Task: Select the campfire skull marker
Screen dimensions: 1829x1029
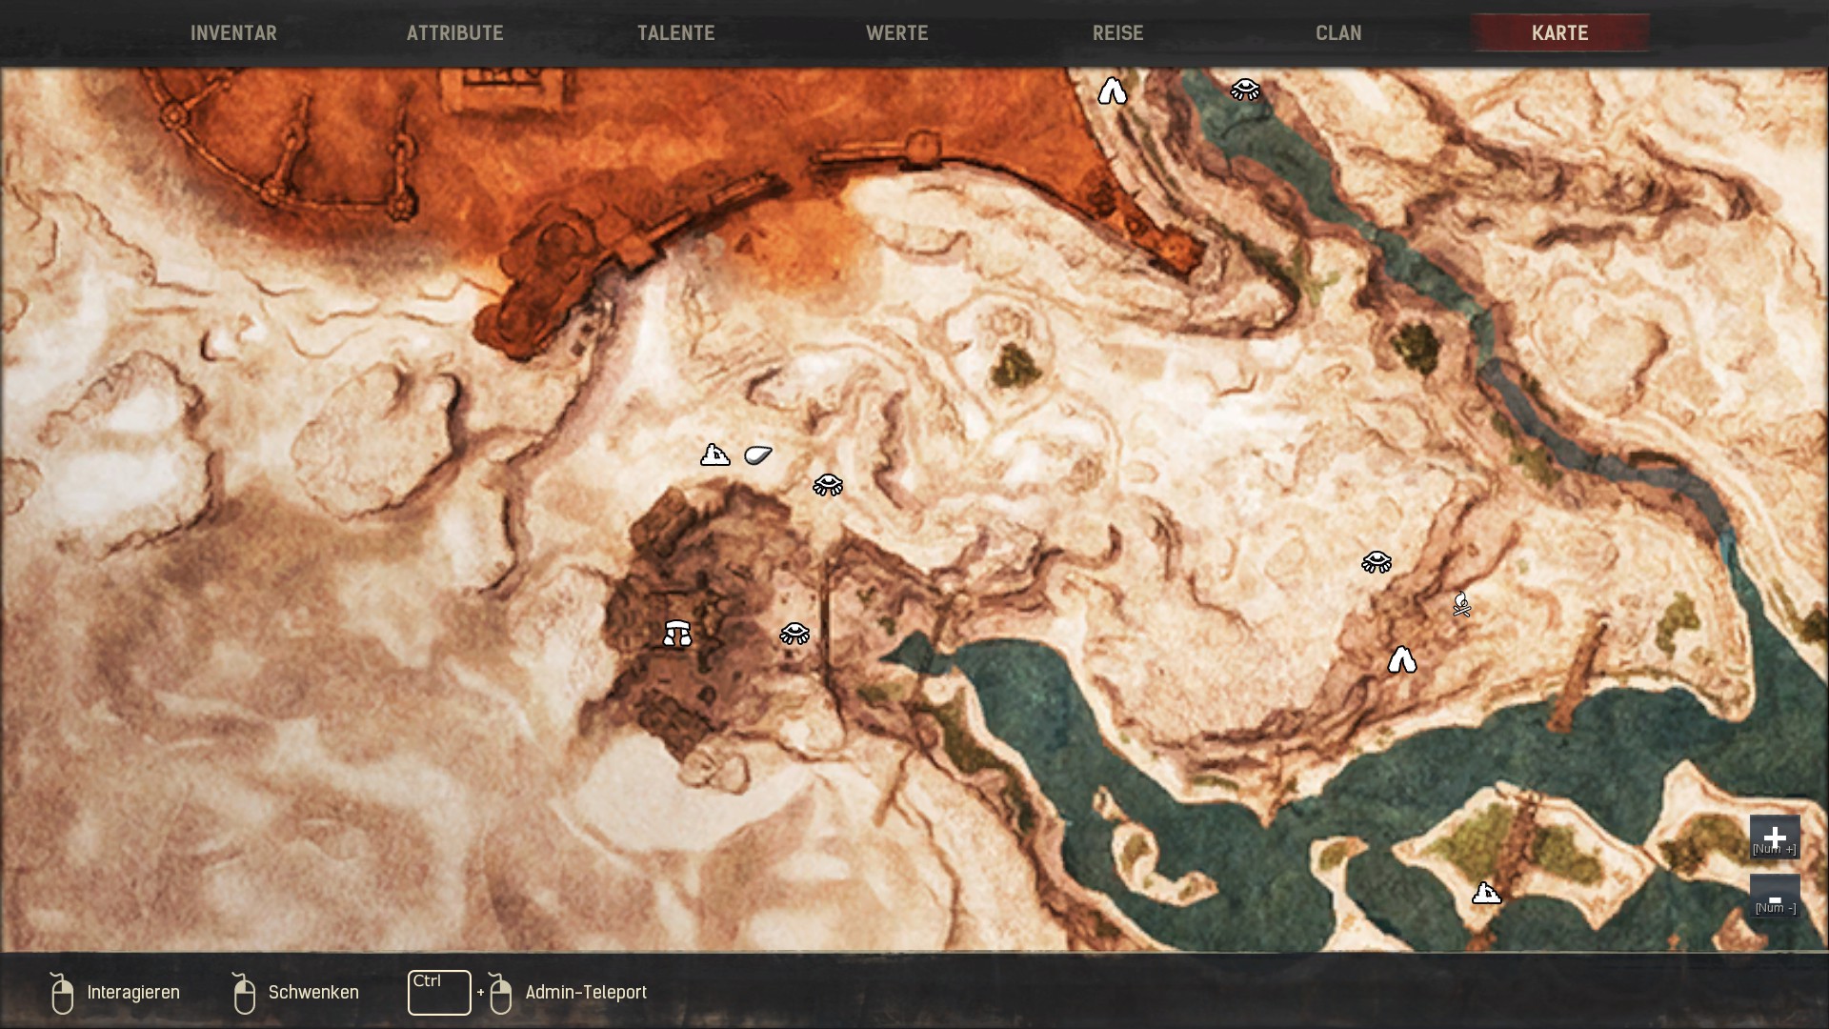Action: 1461,604
